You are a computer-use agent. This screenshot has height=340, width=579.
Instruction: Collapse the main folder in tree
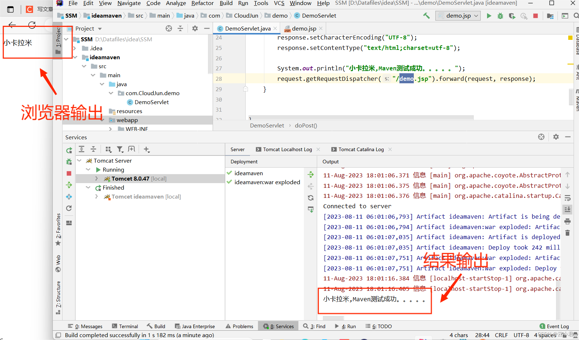(93, 75)
